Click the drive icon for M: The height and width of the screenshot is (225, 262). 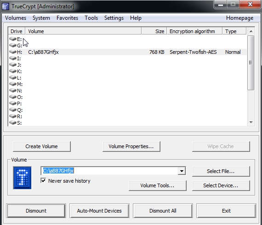(x=13, y=84)
